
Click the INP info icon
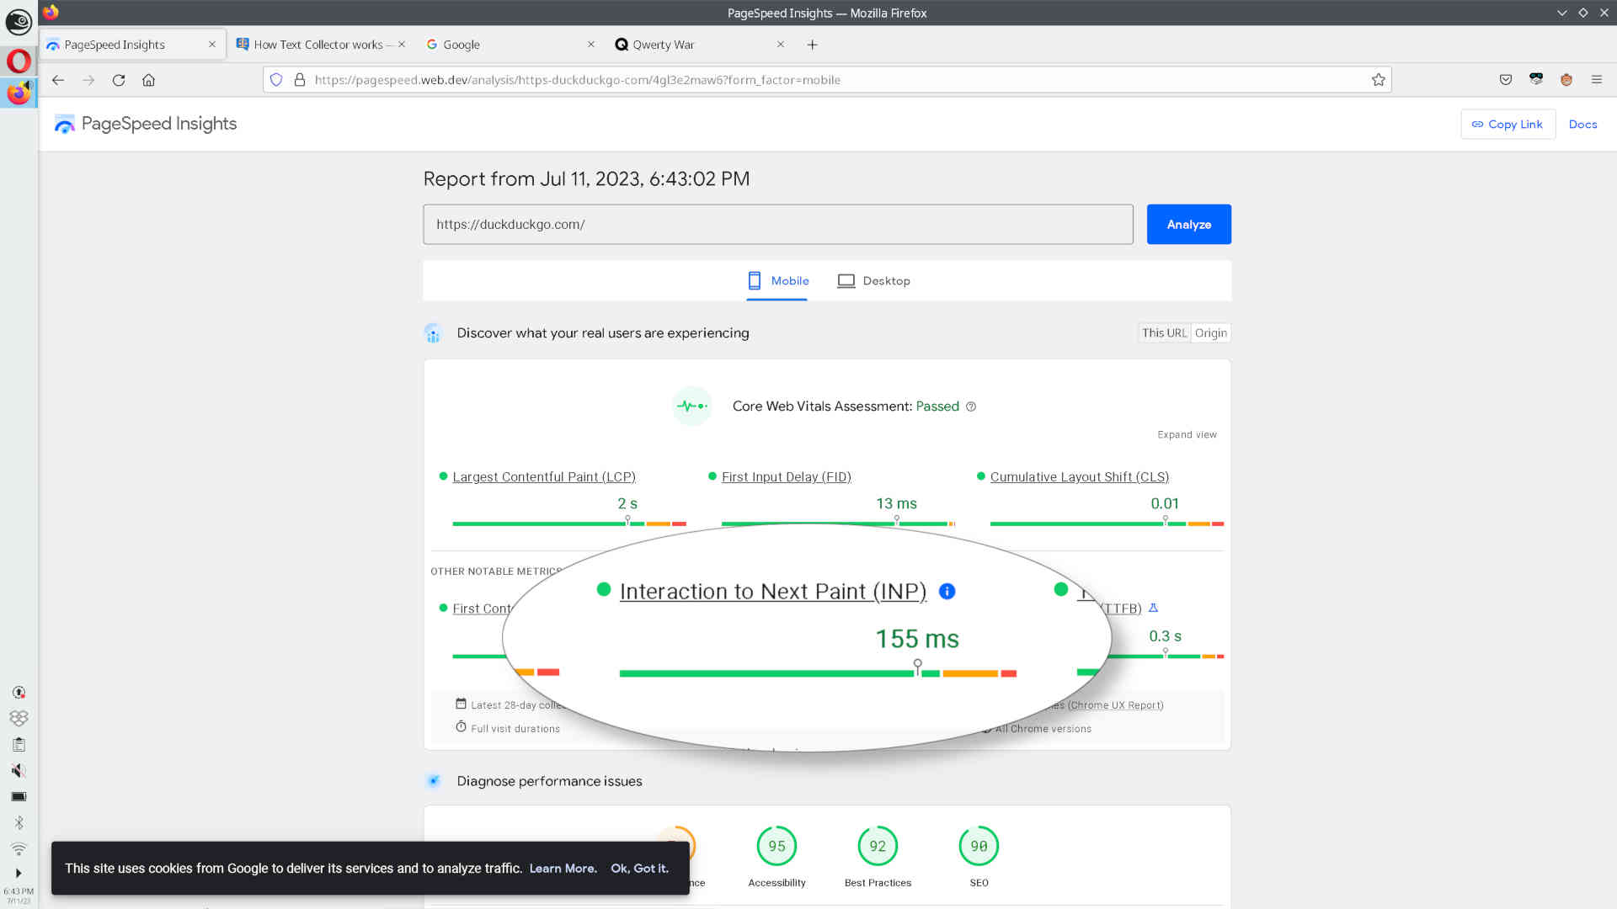(x=947, y=591)
